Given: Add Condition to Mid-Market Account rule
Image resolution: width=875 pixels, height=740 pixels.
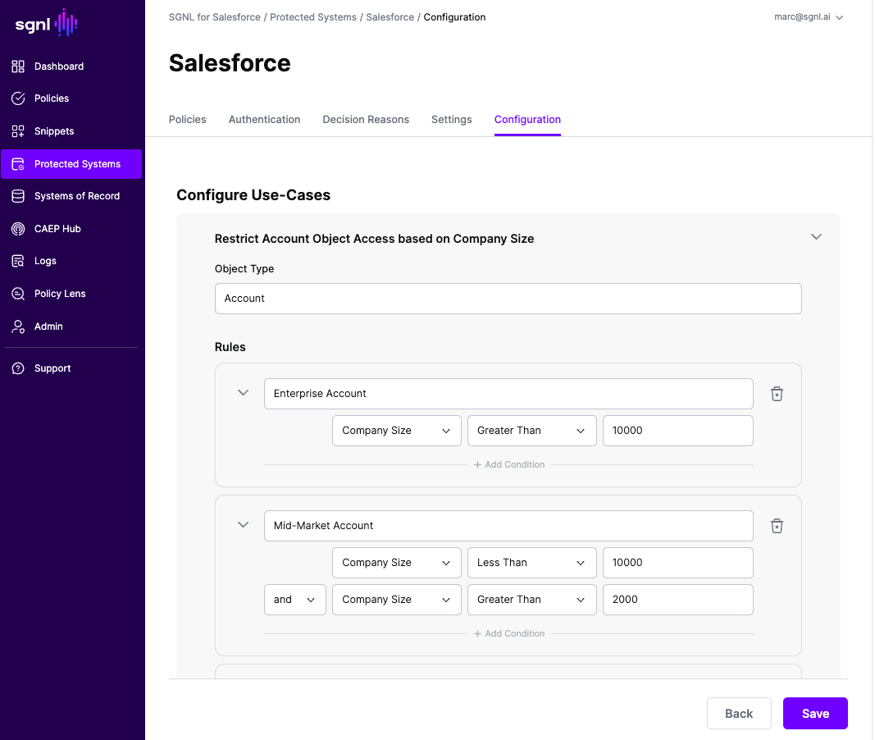Looking at the screenshot, I should coord(509,633).
